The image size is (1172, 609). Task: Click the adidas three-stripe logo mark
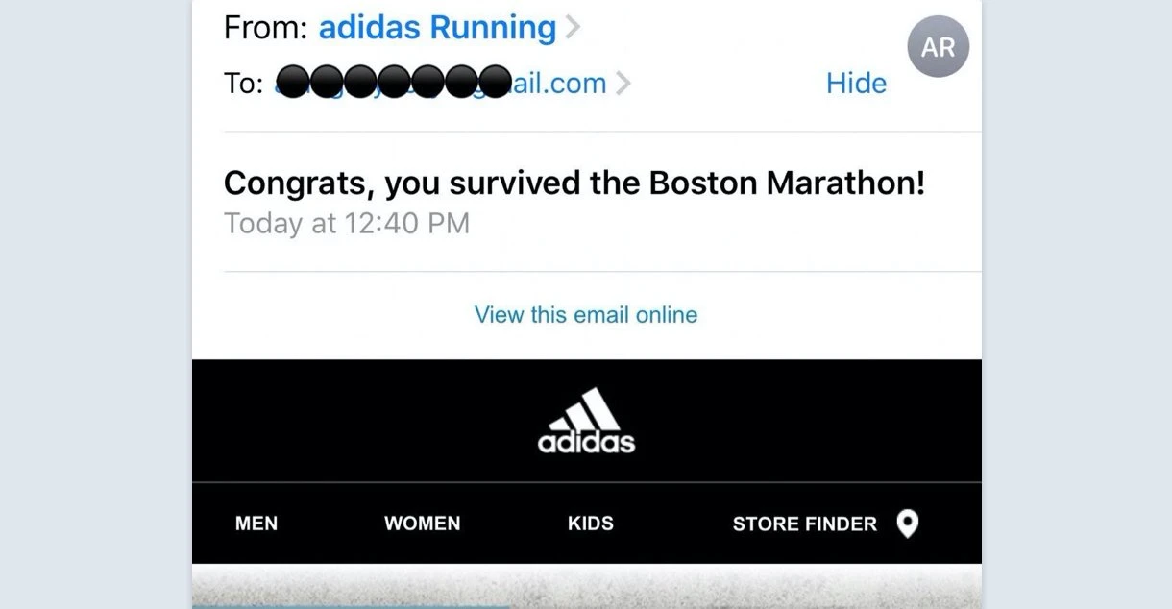pos(586,409)
